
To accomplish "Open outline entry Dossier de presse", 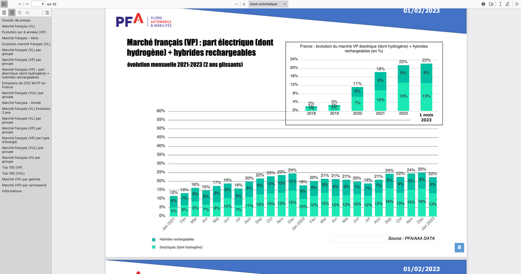I will pyautogui.click(x=16, y=20).
